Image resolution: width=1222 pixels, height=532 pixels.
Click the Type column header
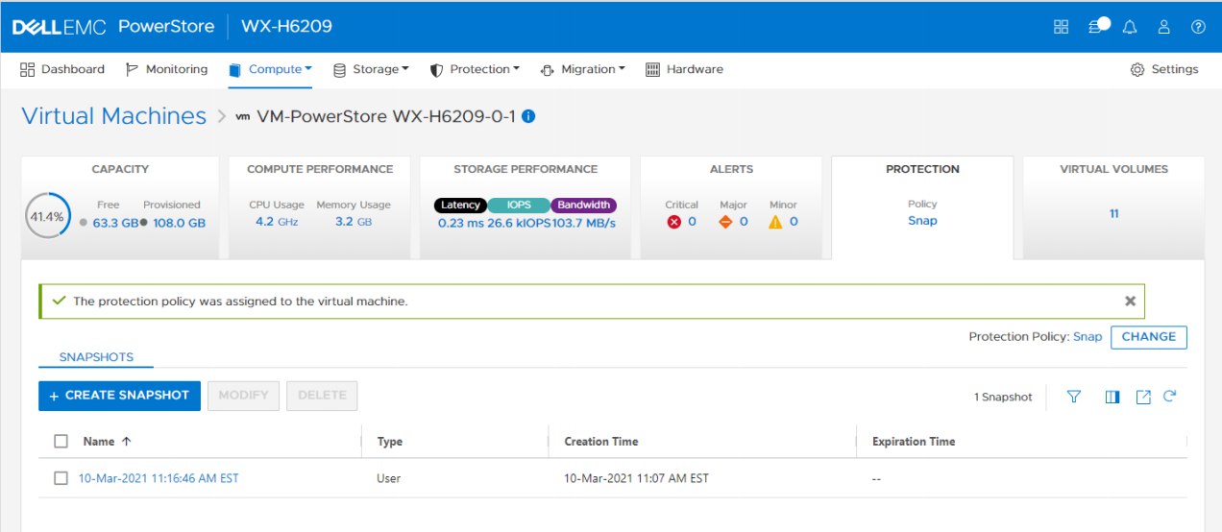pos(390,442)
